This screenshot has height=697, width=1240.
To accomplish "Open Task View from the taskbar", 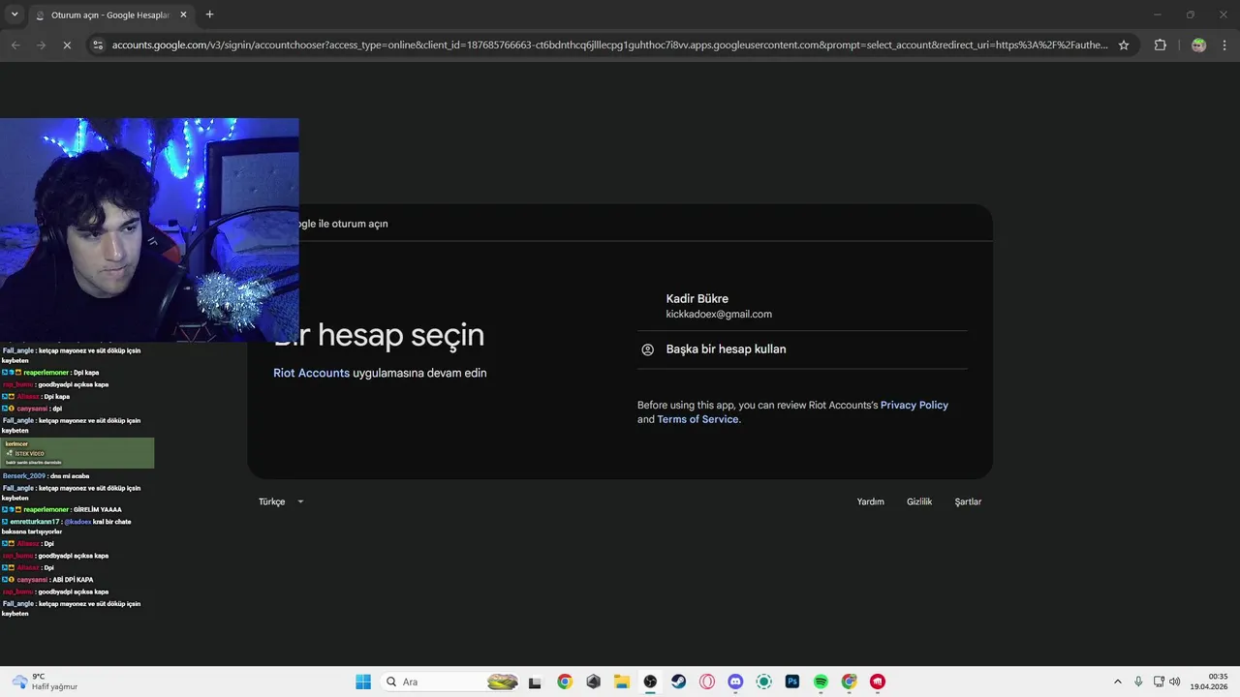I will click(535, 682).
